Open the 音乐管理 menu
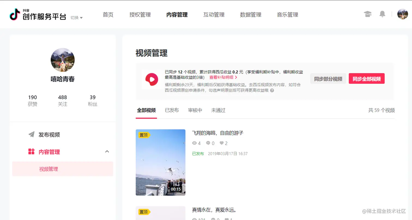412x220 pixels. (x=287, y=15)
